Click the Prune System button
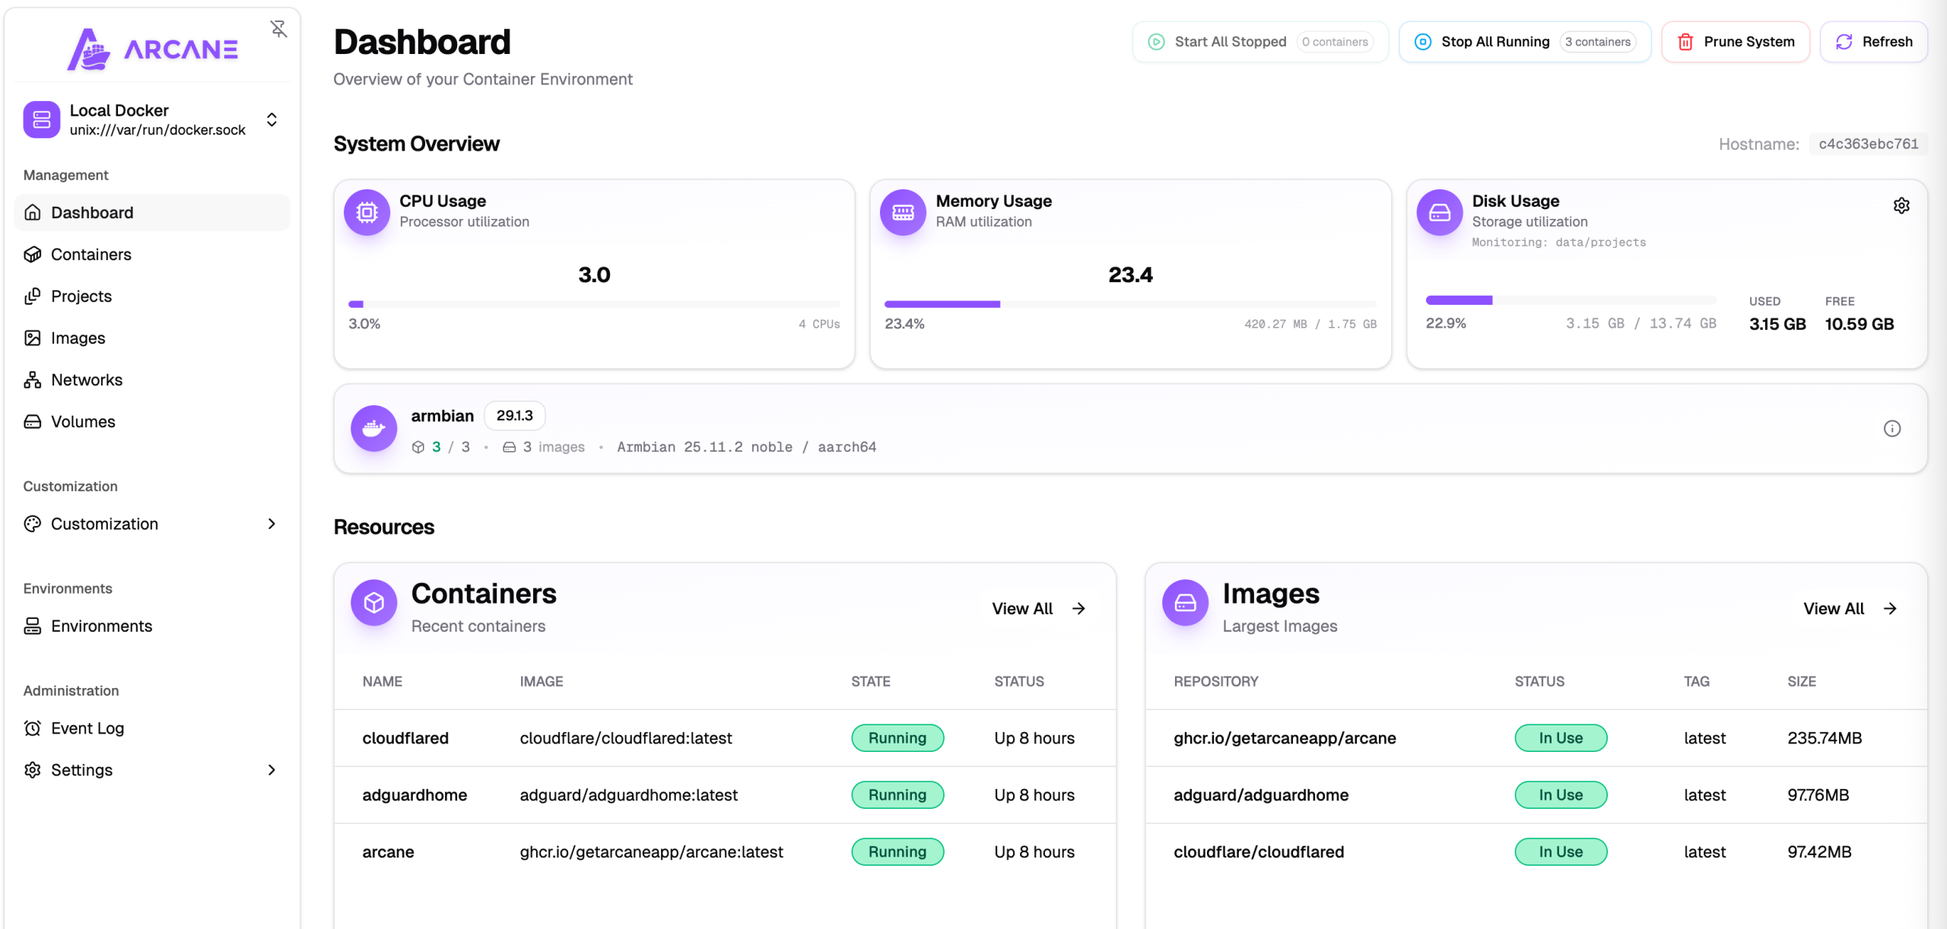The width and height of the screenshot is (1947, 929). (x=1735, y=42)
